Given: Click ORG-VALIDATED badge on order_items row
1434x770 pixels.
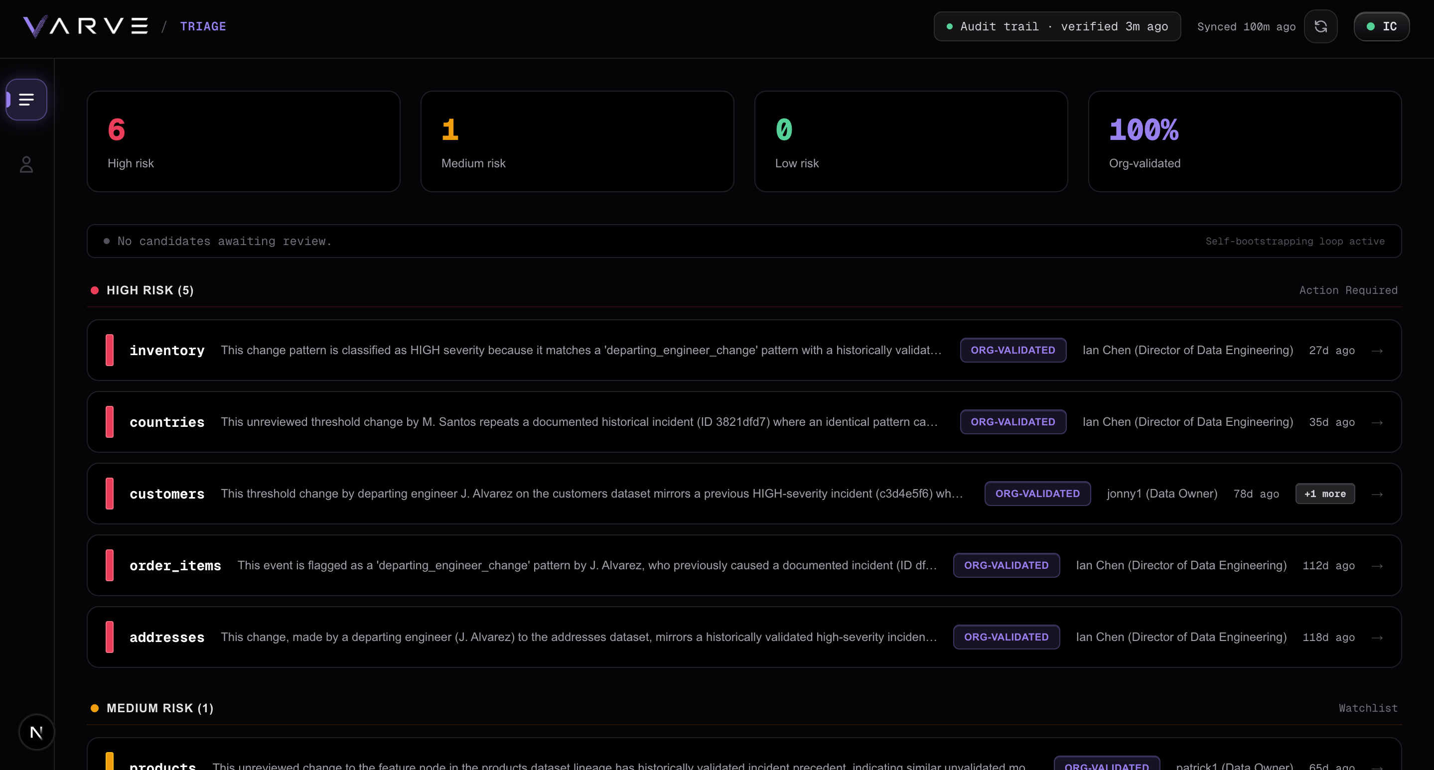Looking at the screenshot, I should point(1006,565).
